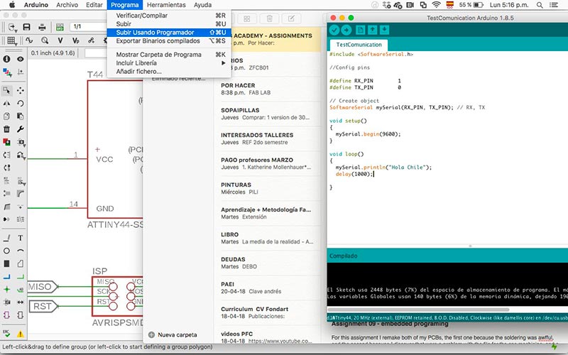568x355 pixels.
Task: Choose Añadir fichero... menu entry
Action: pyautogui.click(x=169, y=72)
